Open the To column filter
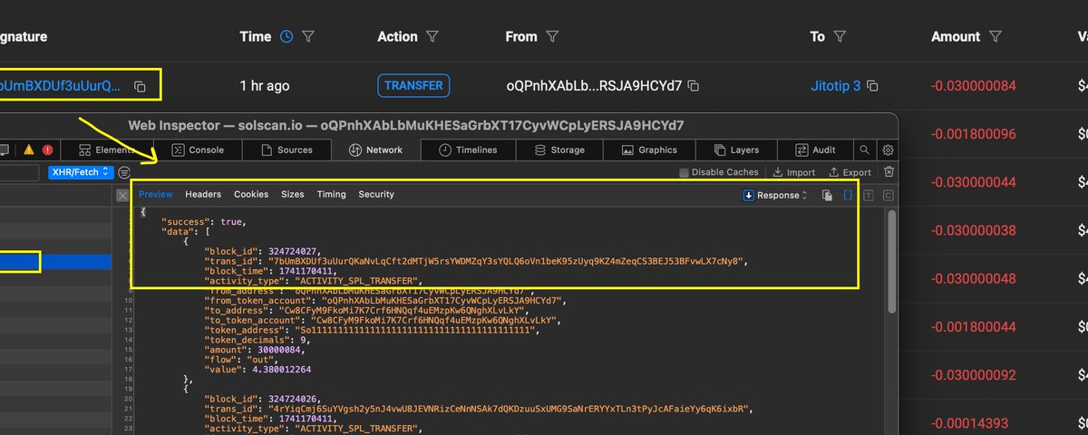 coord(840,37)
